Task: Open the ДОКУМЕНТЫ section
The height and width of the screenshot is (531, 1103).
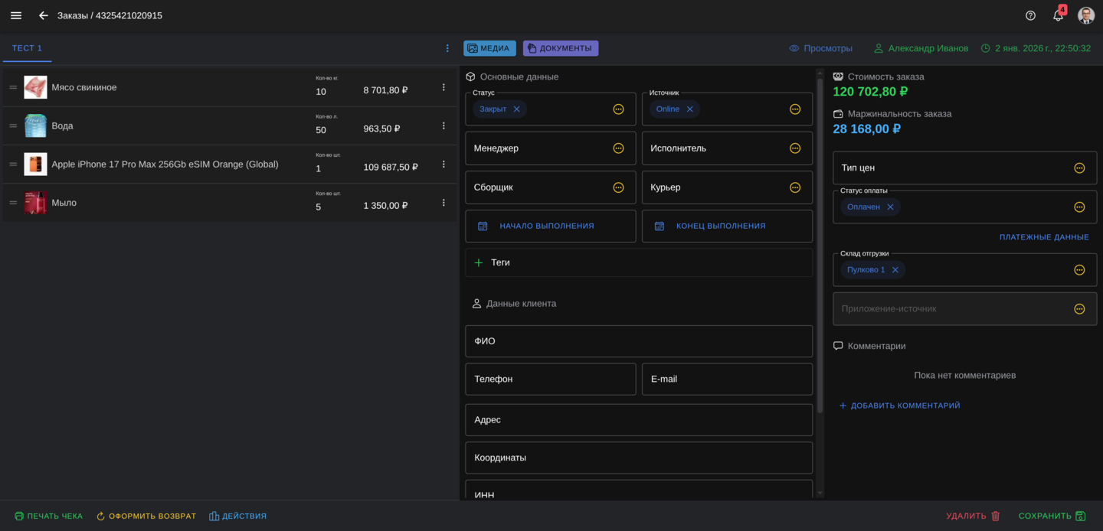Action: [560, 48]
